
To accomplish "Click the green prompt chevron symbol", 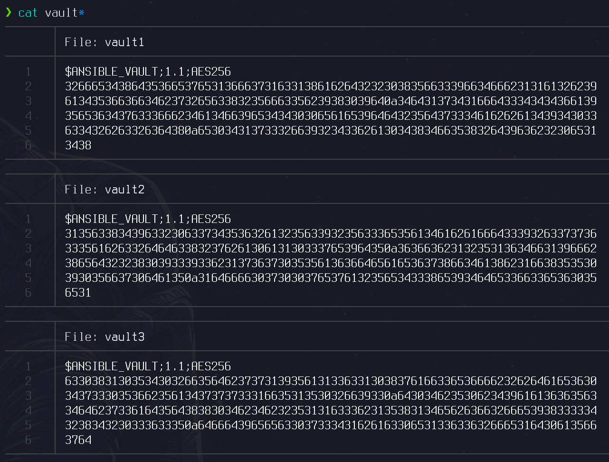I will [8, 12].
